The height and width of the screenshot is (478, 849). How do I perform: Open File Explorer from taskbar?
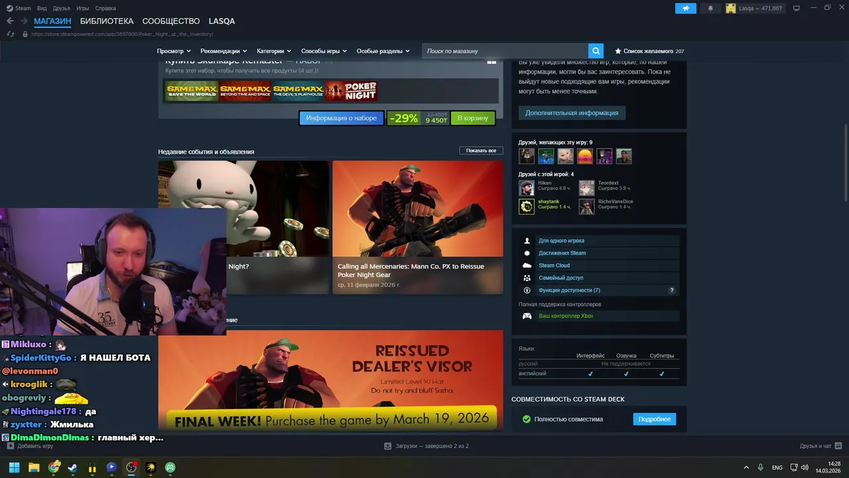34,467
